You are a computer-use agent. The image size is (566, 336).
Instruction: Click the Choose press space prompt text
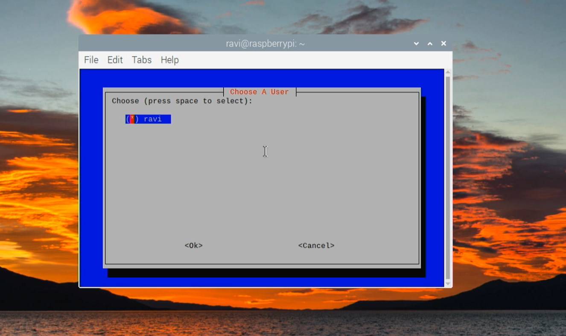click(182, 101)
